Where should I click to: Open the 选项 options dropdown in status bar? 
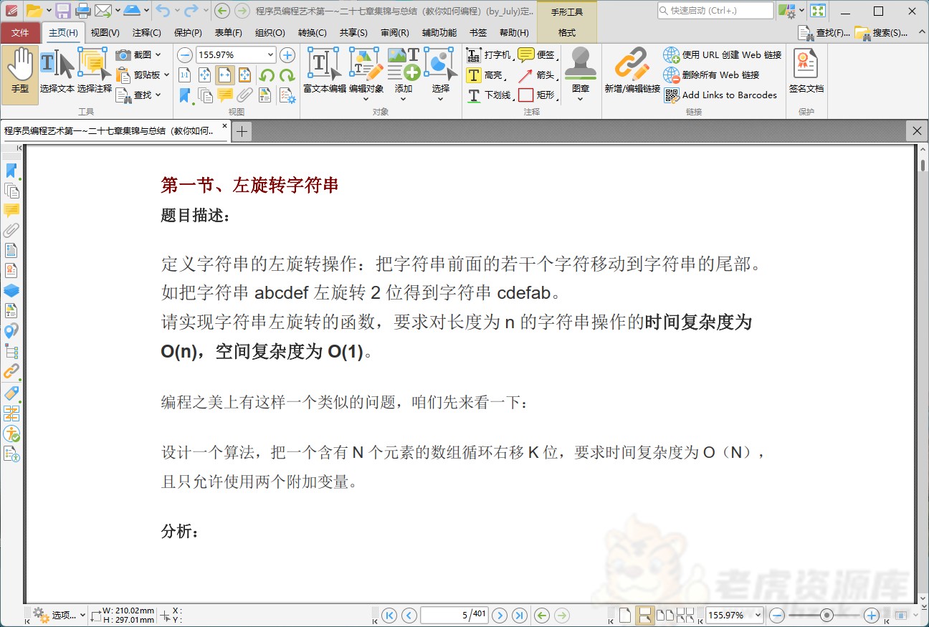pos(59,616)
